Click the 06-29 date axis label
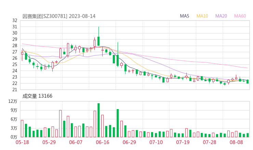Image resolution: width=253 pixels, height=150 pixels. [x=129, y=142]
